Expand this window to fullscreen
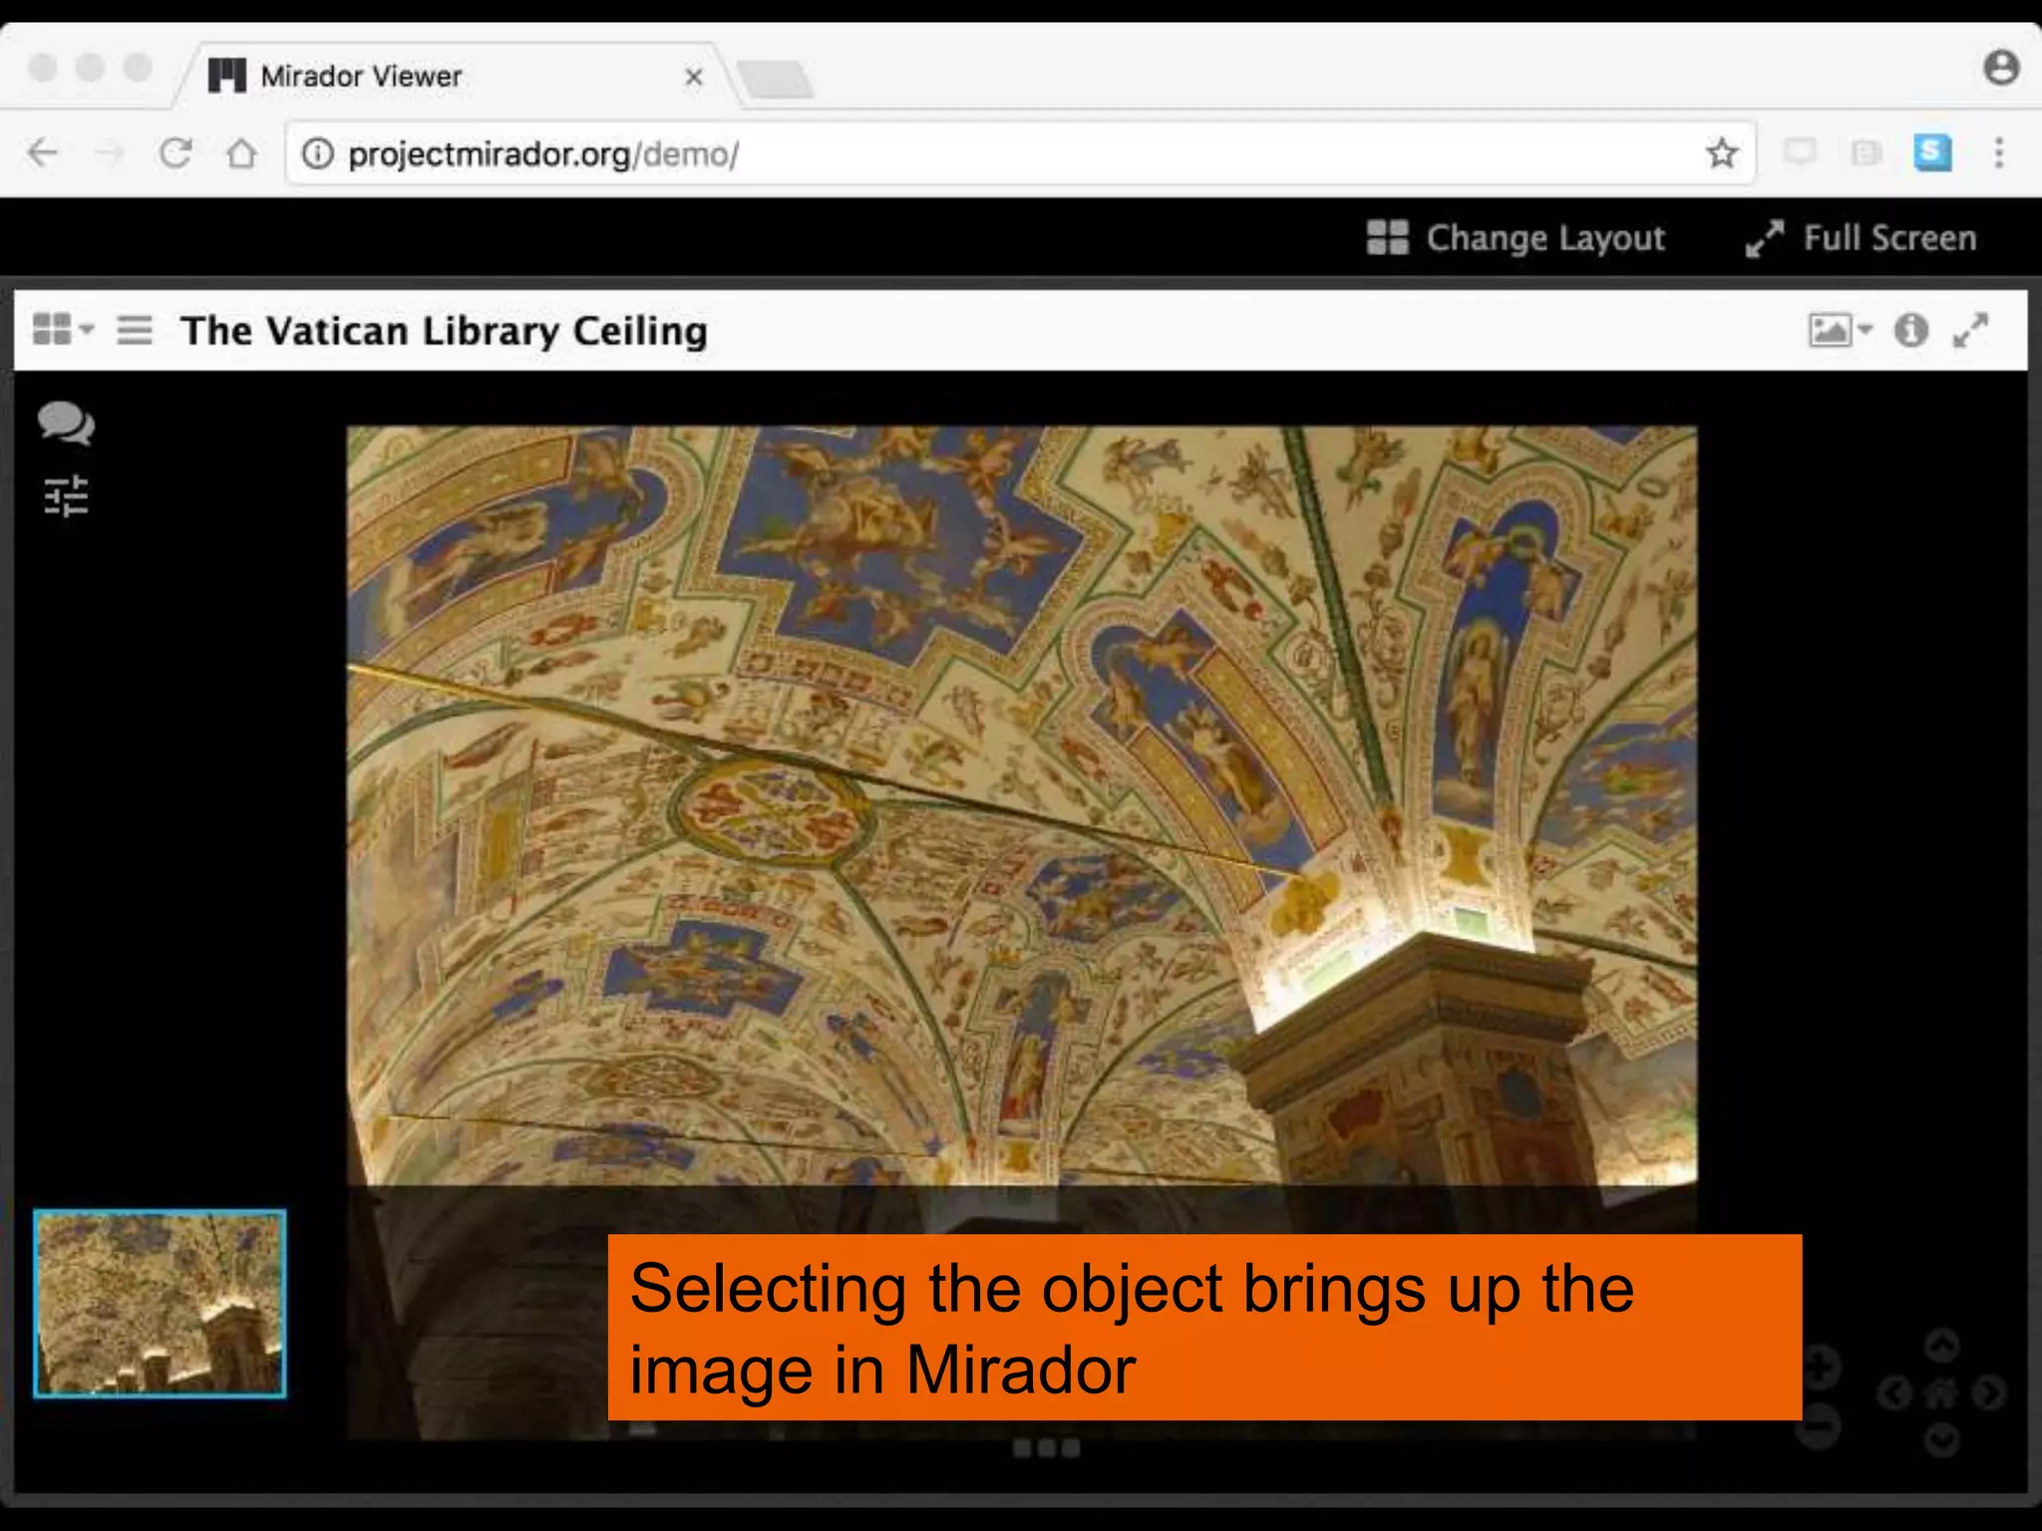The width and height of the screenshot is (2042, 1531). [1970, 330]
